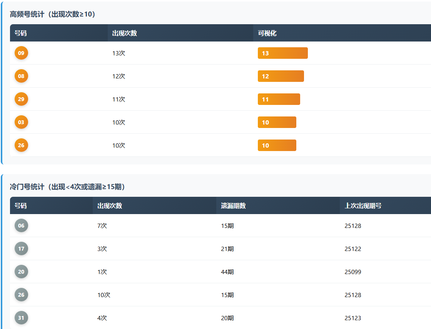Click the 遗漏期数 column header
The image size is (431, 329).
point(233,206)
